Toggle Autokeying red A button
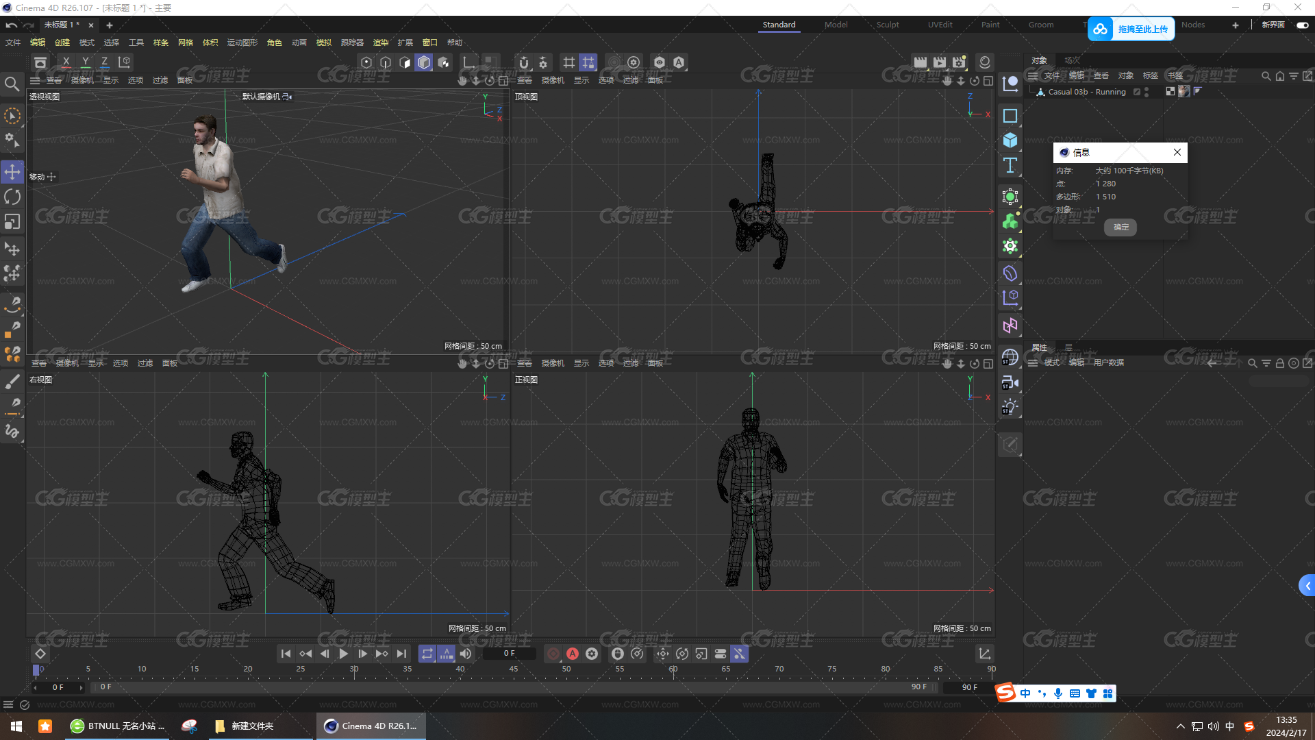The width and height of the screenshot is (1315, 740). pos(573,654)
